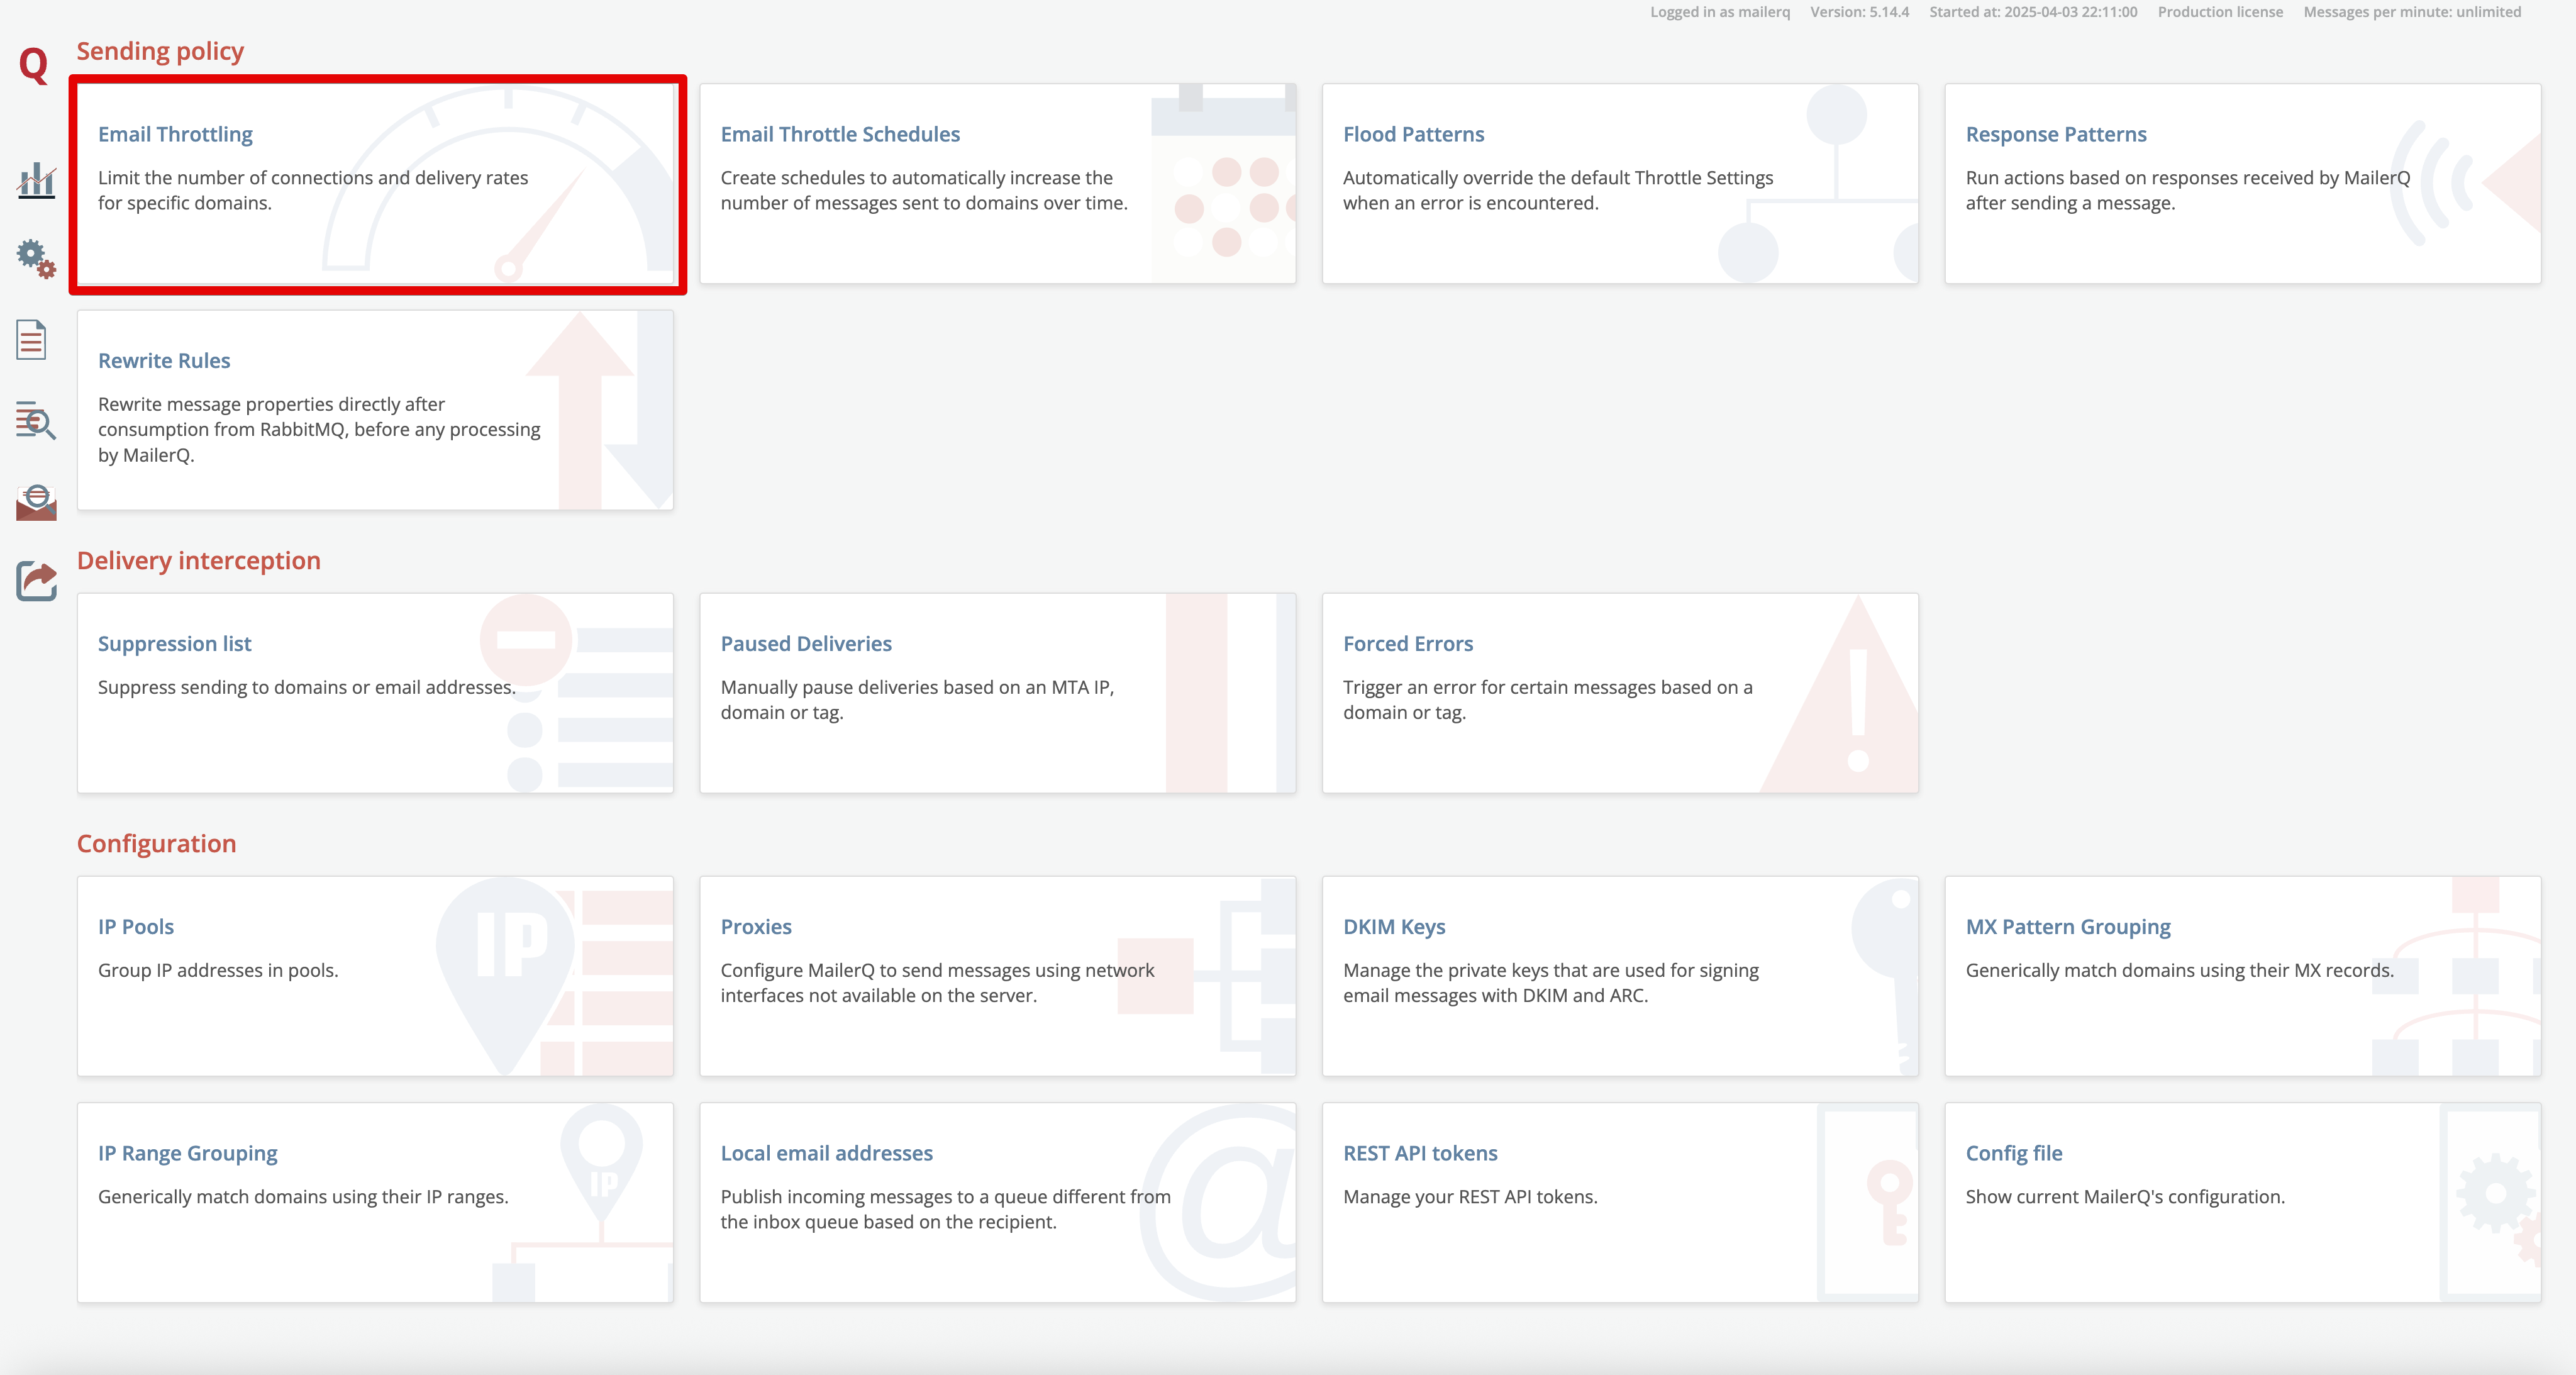
Task: Click 'Show current MailerQ's configuration.' text
Action: coord(2125,1197)
